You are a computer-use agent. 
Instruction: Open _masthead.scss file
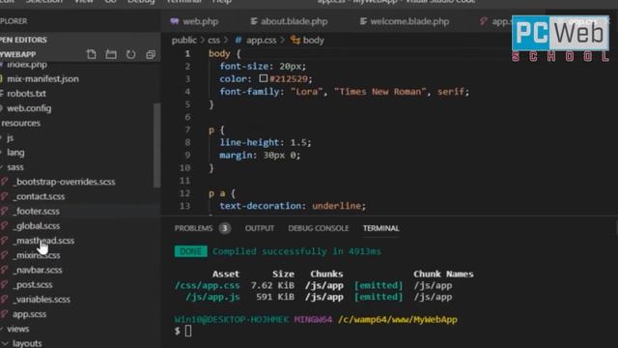click(x=43, y=241)
